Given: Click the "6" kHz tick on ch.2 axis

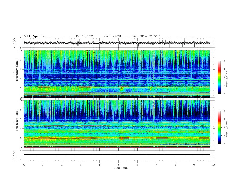Looking at the screenshot, I should tap(21, 119).
